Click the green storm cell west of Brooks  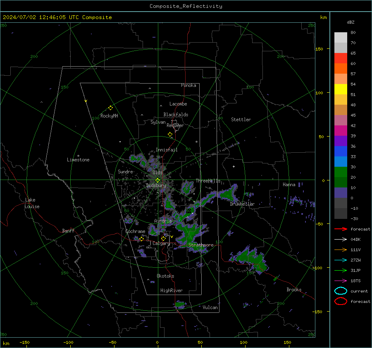pos(251,259)
